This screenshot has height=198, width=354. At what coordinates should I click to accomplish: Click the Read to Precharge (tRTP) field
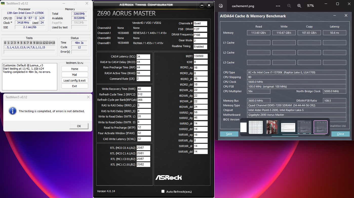(144, 128)
